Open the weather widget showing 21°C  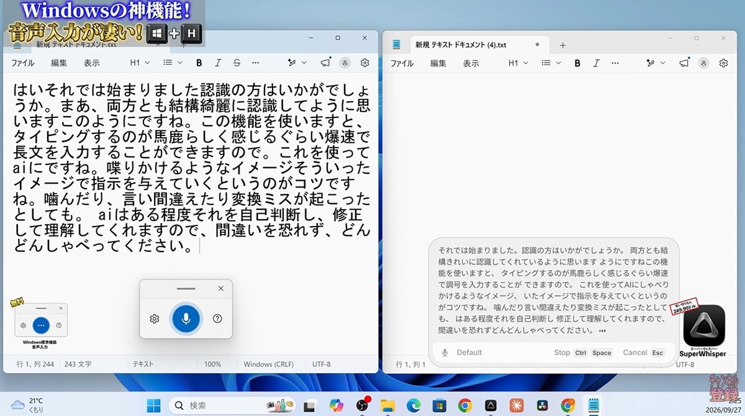28,405
